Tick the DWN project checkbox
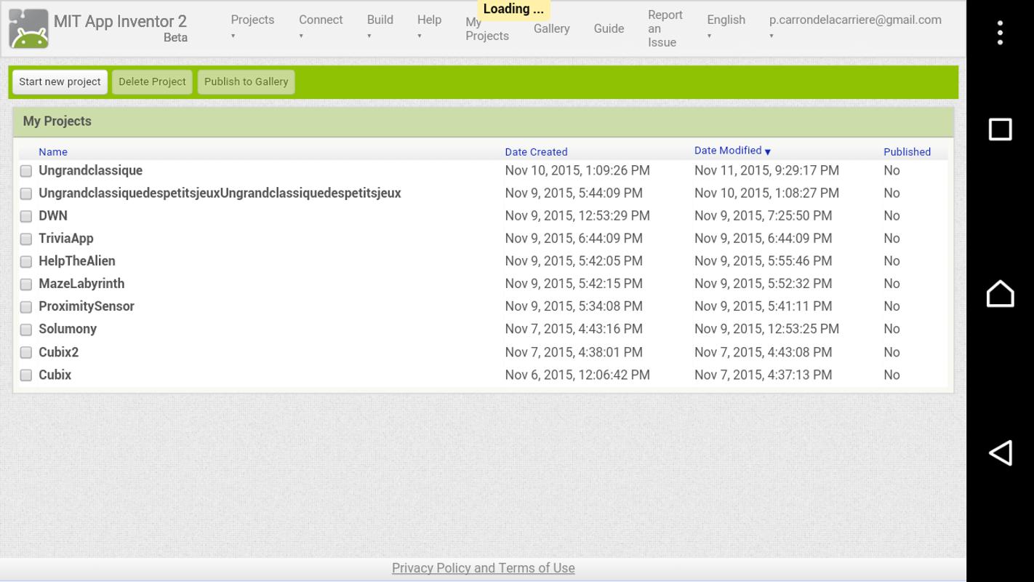This screenshot has height=582, width=1034. pos(26,216)
